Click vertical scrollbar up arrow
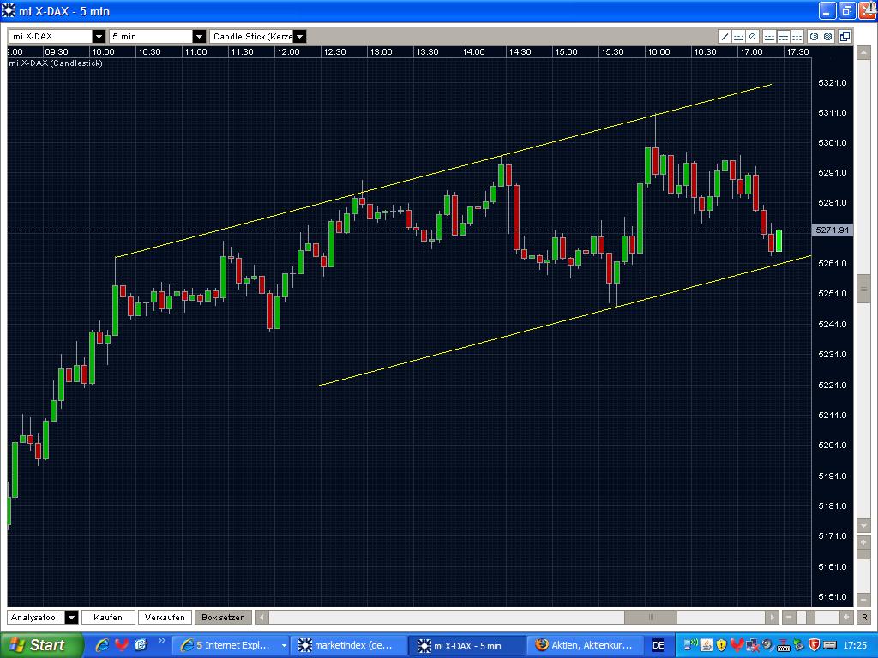 [863, 53]
